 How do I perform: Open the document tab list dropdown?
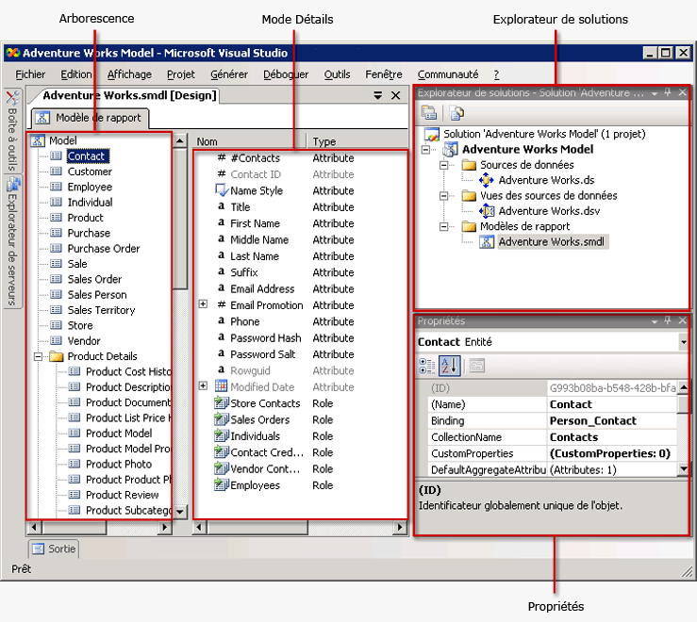[x=377, y=95]
